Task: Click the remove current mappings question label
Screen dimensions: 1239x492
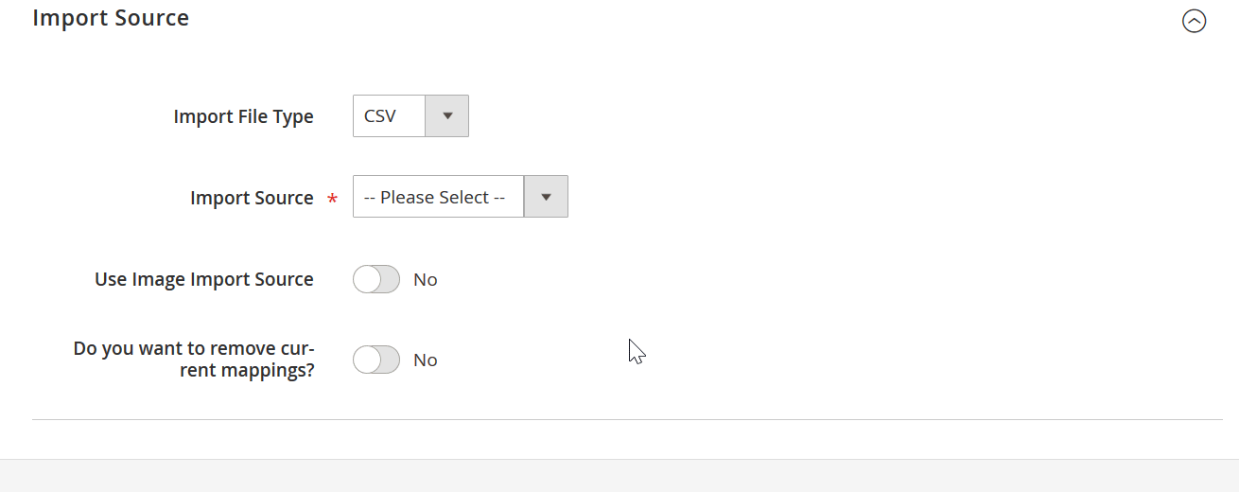Action: coord(194,360)
